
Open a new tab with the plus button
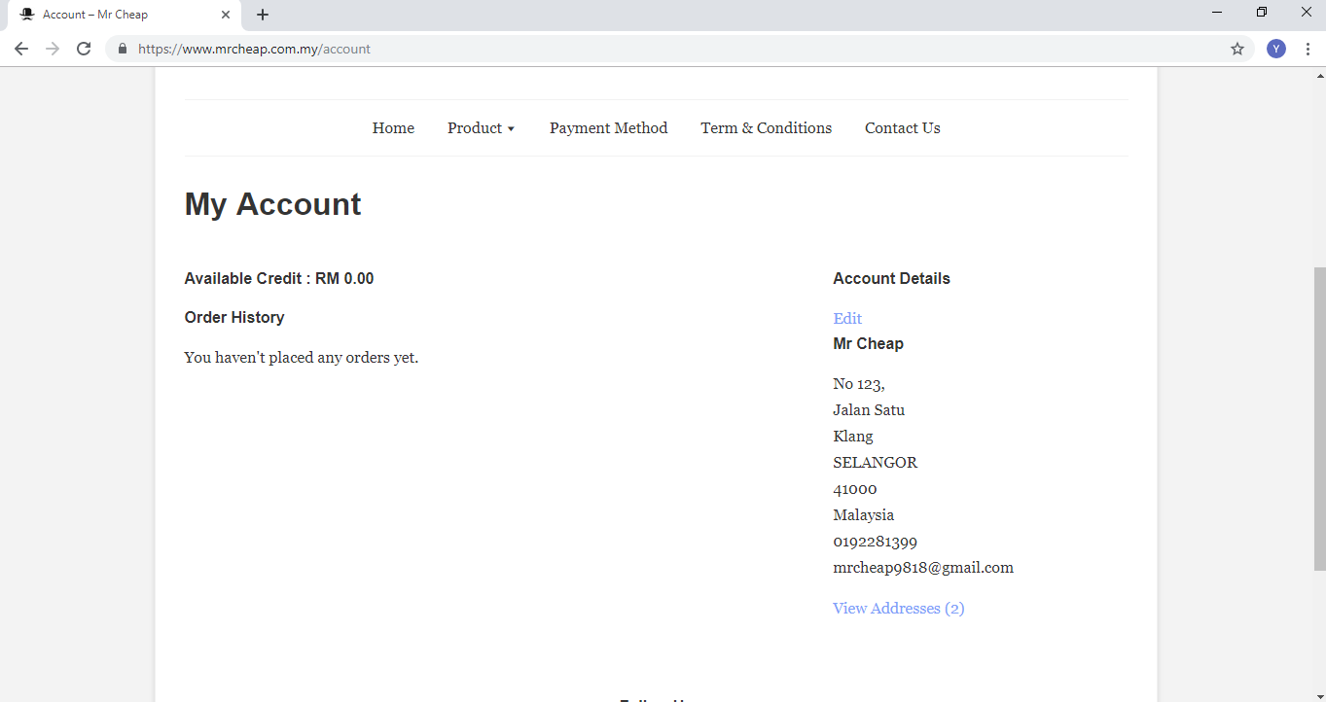coord(263,15)
